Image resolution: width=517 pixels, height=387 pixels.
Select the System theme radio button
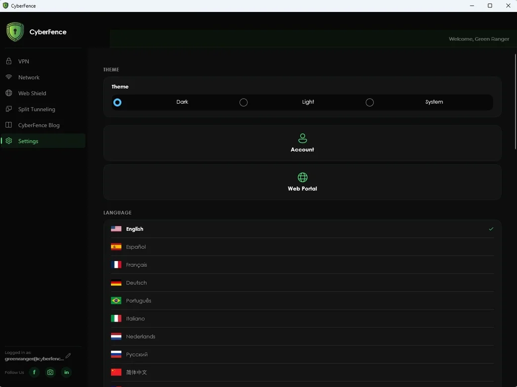[370, 102]
